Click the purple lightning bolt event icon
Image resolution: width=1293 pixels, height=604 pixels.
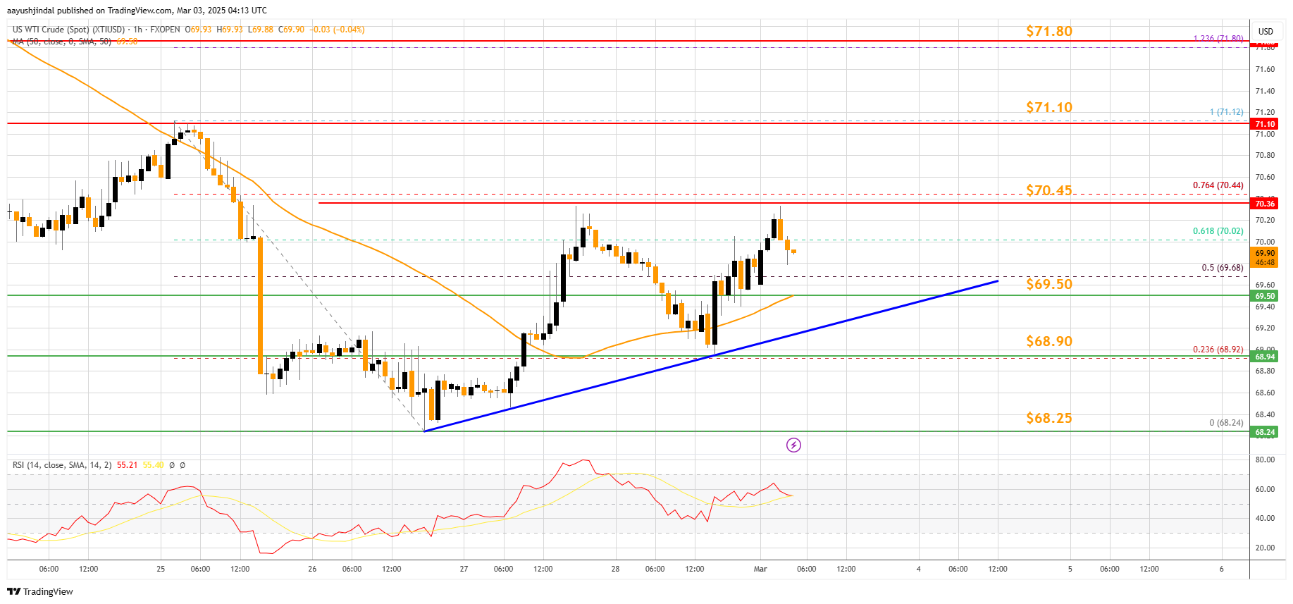tap(793, 445)
